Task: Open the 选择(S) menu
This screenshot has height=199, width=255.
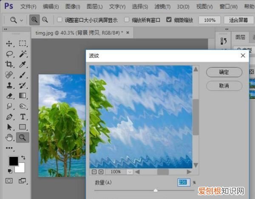Action: tap(140, 7)
